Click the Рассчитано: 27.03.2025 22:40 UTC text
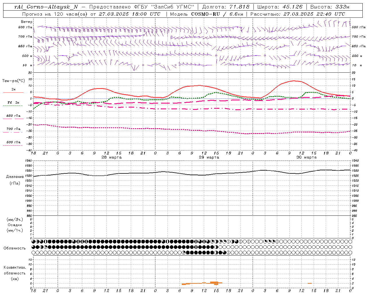This screenshot has height=293, width=367. pos(298,14)
